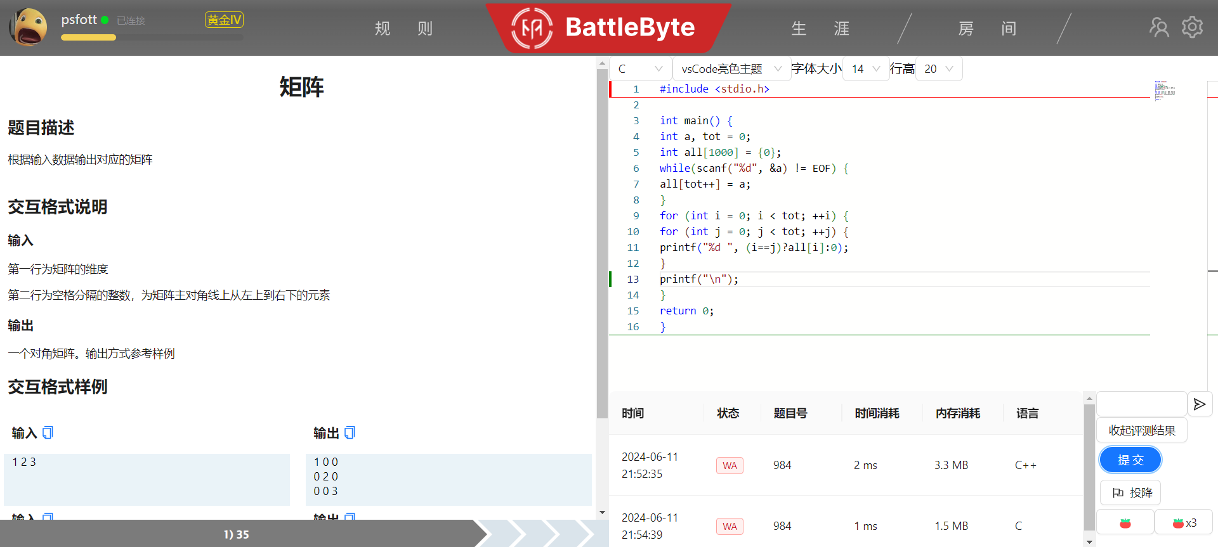
Task: Open the font size dropdown showing 14
Action: coord(866,69)
